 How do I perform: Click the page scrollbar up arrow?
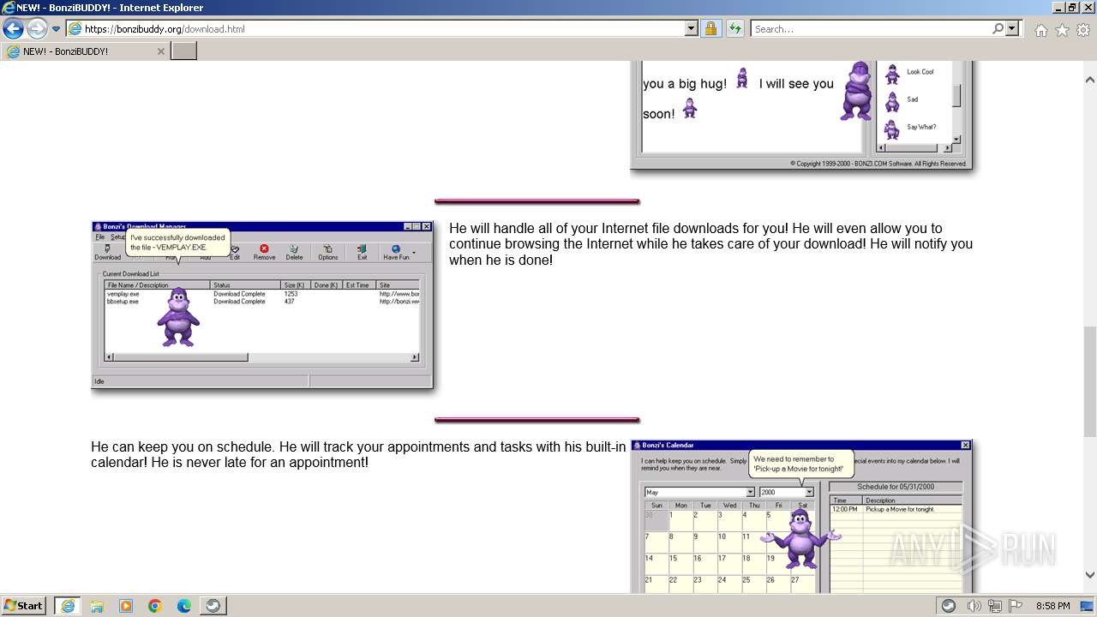point(1090,80)
